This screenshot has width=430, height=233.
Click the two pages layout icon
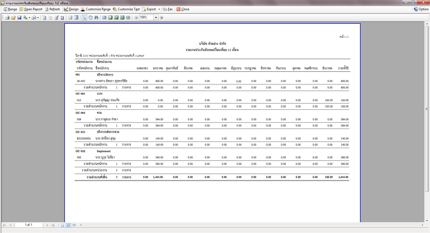point(116,18)
